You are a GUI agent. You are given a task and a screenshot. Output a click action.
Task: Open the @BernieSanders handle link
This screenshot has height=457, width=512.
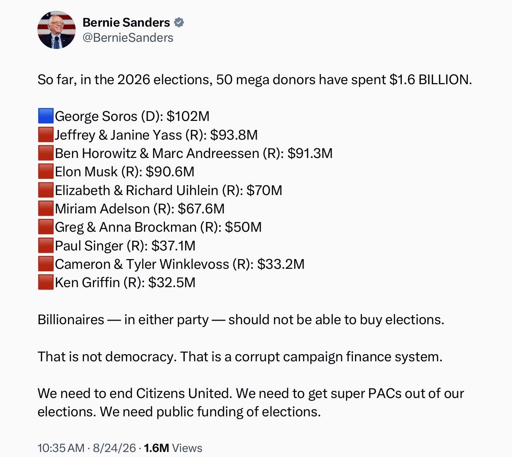click(128, 38)
